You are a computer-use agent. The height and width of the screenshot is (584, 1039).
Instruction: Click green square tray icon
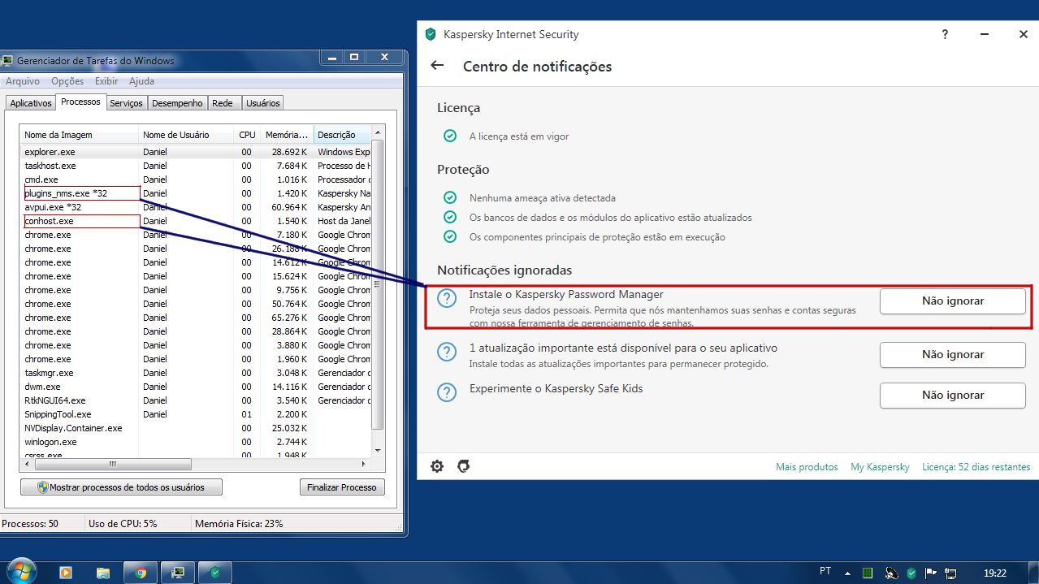868,573
